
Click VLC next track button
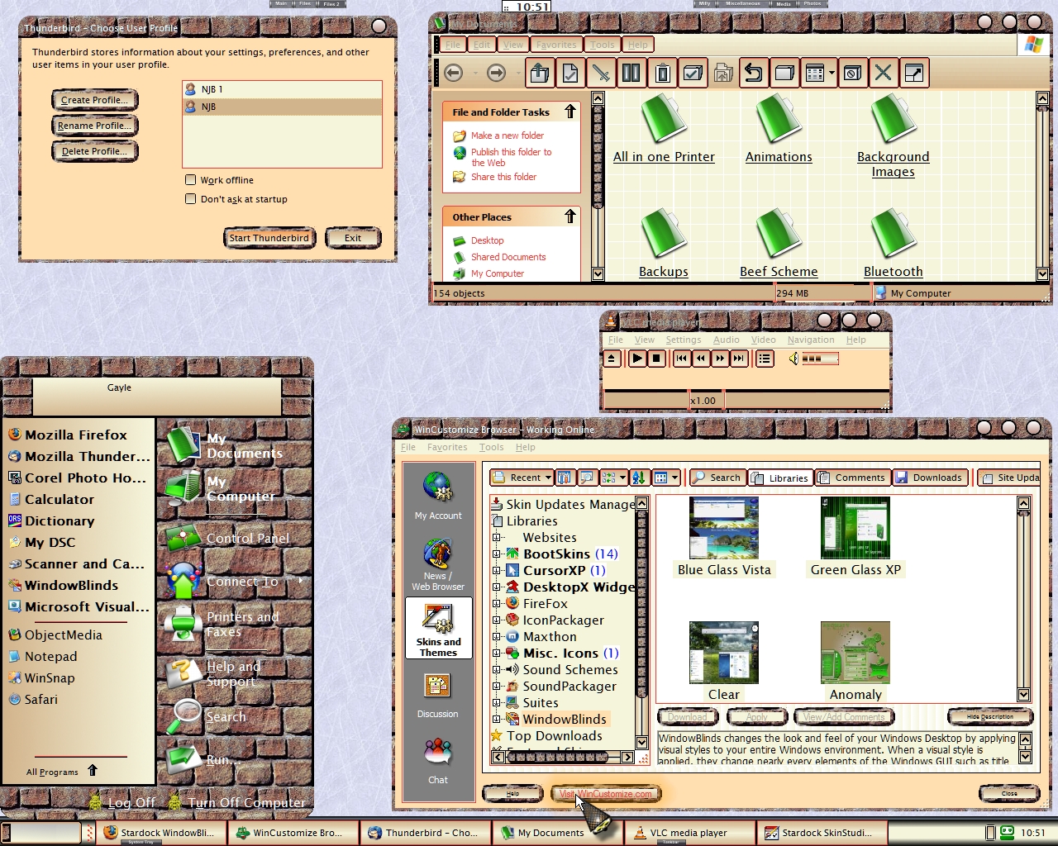click(740, 359)
